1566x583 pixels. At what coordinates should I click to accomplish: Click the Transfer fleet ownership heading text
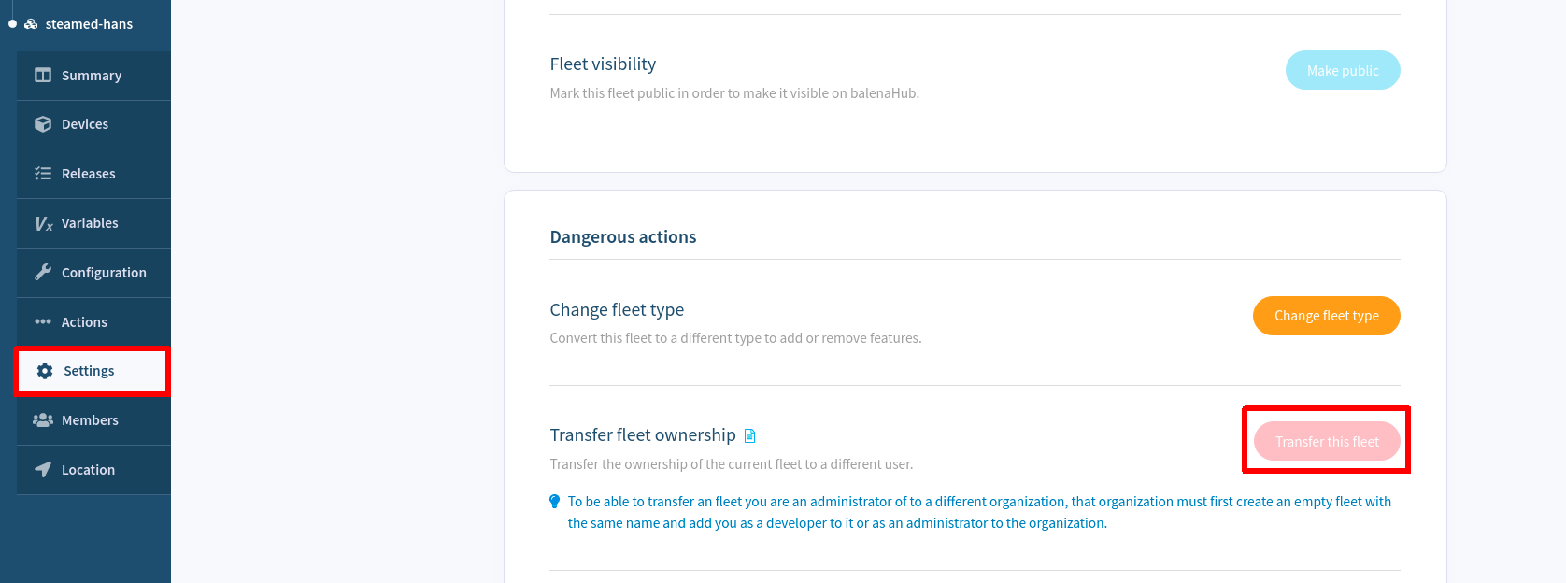coord(643,435)
